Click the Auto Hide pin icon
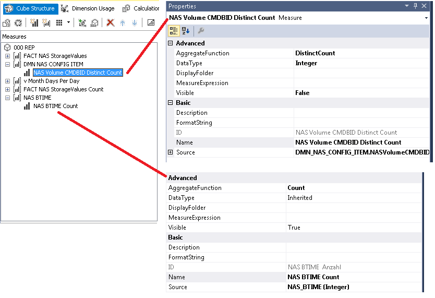 [415, 6]
